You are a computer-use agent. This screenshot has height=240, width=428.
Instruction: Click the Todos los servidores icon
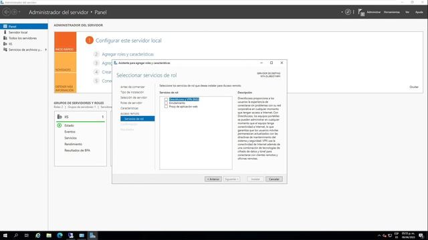pyautogui.click(x=5, y=38)
